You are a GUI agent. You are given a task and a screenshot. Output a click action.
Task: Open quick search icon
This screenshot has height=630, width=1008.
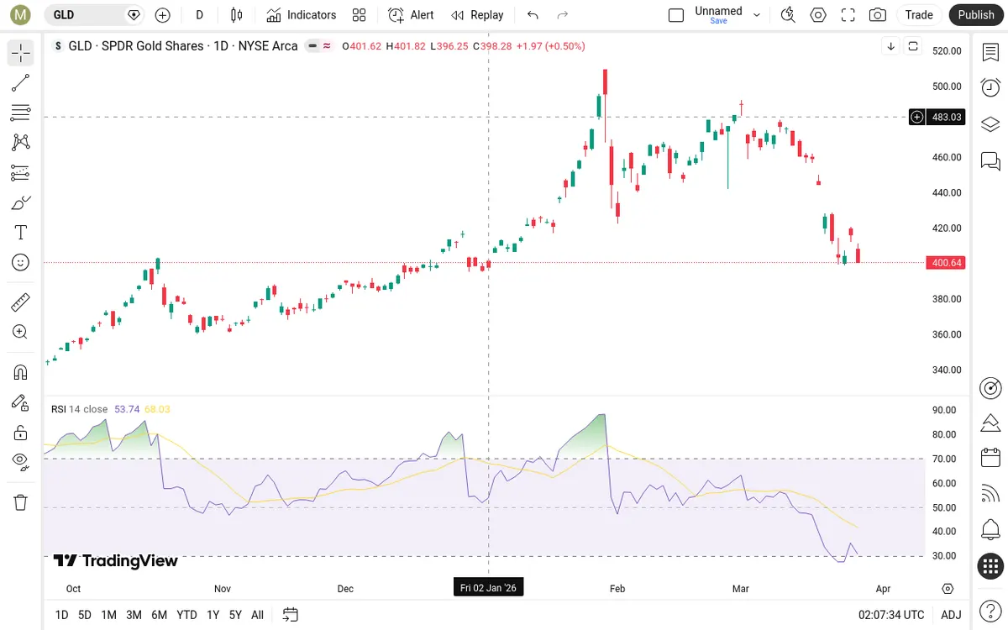788,15
